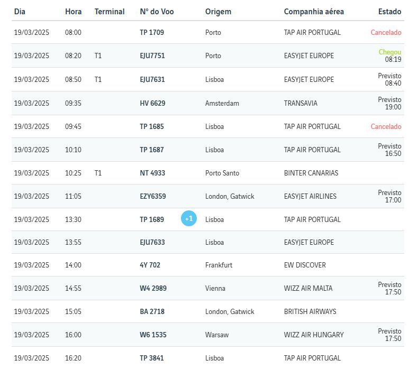The height and width of the screenshot is (369, 409).
Task: Click the Estado column header
Action: 389,12
